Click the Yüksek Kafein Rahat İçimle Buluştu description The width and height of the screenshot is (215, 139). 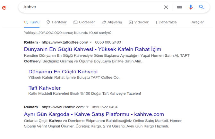(x=74, y=78)
